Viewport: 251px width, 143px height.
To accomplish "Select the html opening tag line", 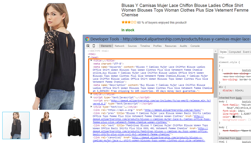I will [92, 54].
